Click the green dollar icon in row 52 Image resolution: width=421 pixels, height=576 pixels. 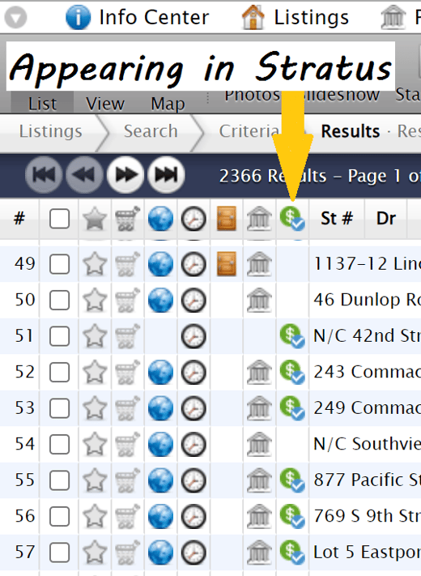click(x=292, y=372)
